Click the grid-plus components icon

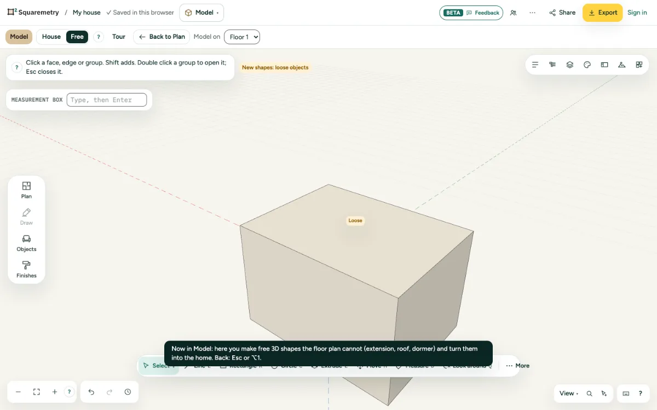click(x=639, y=65)
